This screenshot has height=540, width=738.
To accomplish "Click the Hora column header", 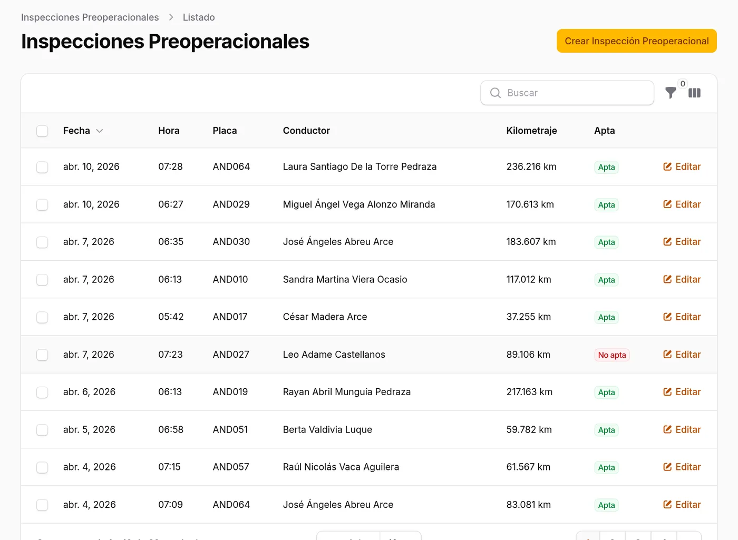I will 169,131.
